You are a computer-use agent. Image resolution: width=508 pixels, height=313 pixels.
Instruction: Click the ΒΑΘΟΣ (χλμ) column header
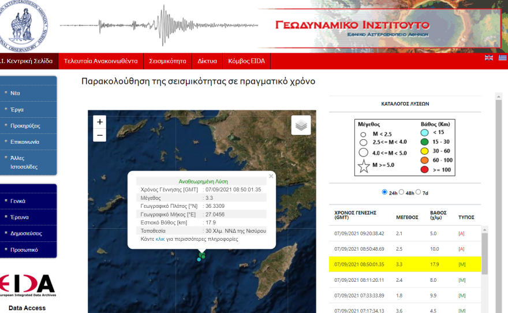pos(438,215)
